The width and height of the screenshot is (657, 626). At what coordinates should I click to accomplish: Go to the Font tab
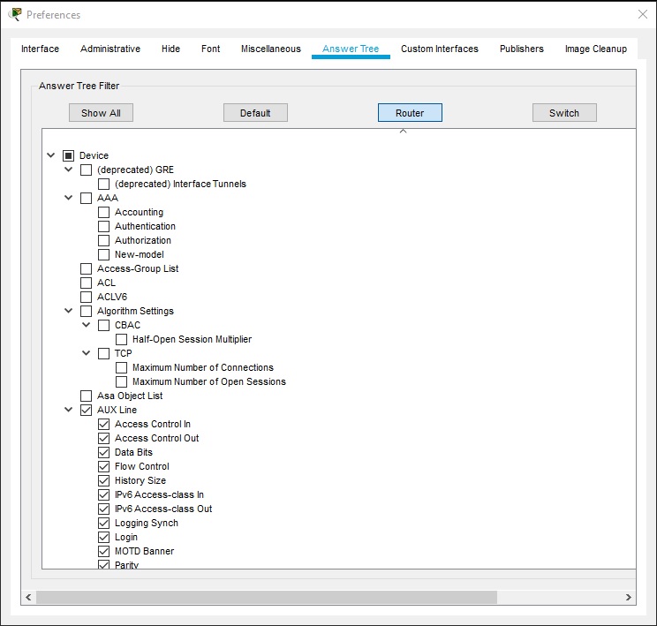click(210, 49)
